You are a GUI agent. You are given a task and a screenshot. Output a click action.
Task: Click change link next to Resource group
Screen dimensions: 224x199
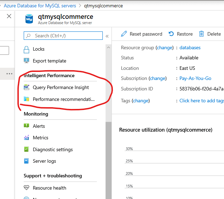[x=164, y=47]
